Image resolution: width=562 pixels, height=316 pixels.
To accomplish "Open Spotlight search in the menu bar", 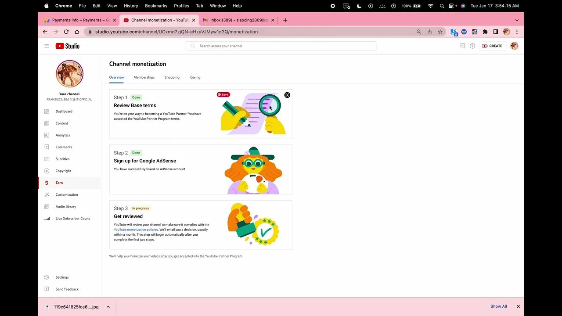I will coord(442,6).
